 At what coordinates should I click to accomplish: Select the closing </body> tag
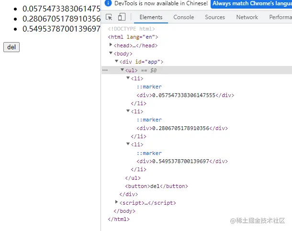click(x=124, y=211)
